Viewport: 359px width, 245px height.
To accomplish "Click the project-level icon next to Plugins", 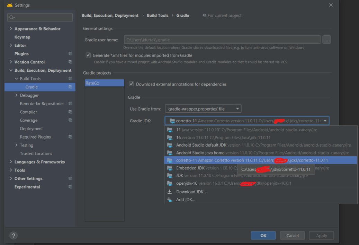I will pyautogui.click(x=70, y=54).
